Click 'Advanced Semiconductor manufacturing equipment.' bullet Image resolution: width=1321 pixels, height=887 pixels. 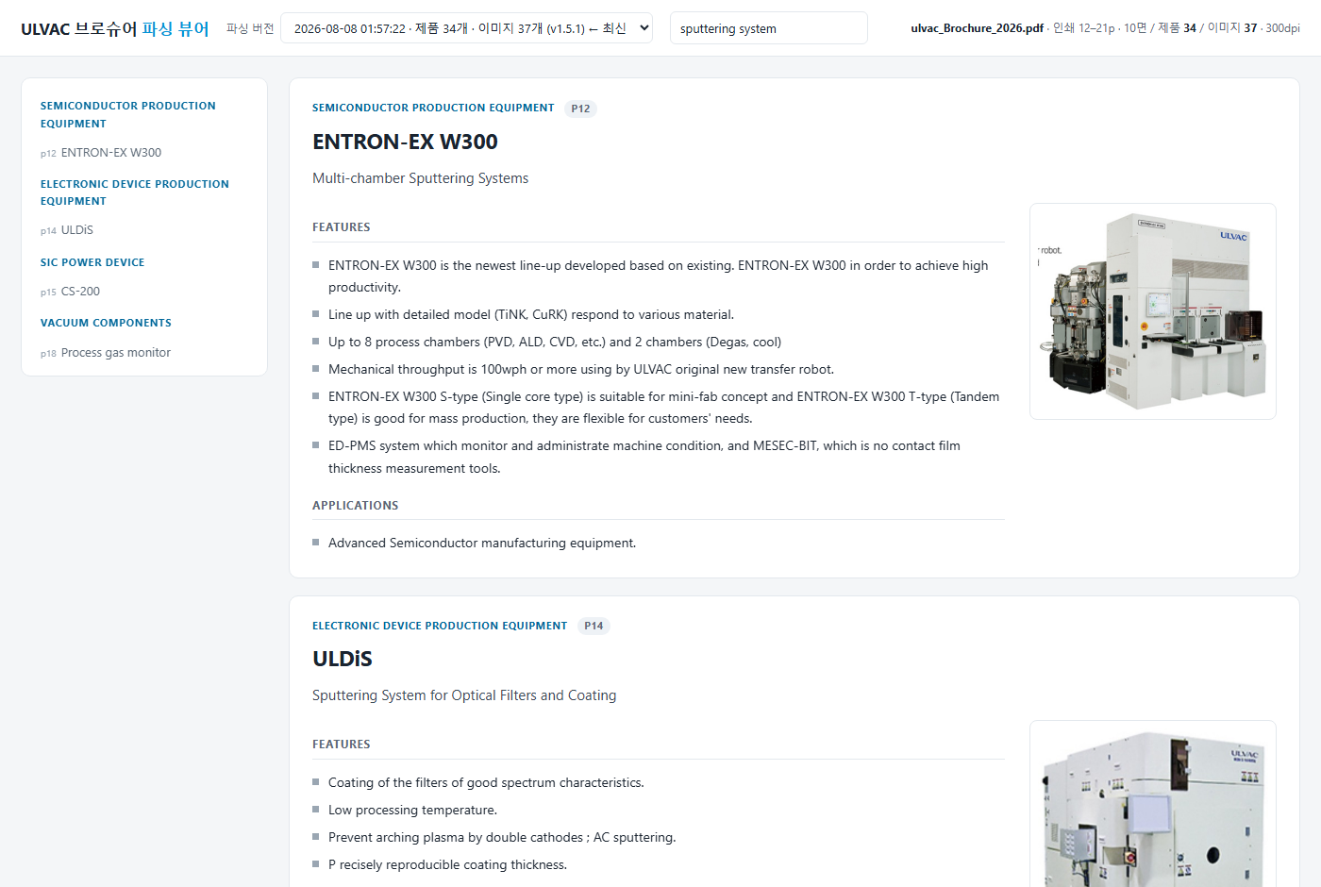coord(482,543)
